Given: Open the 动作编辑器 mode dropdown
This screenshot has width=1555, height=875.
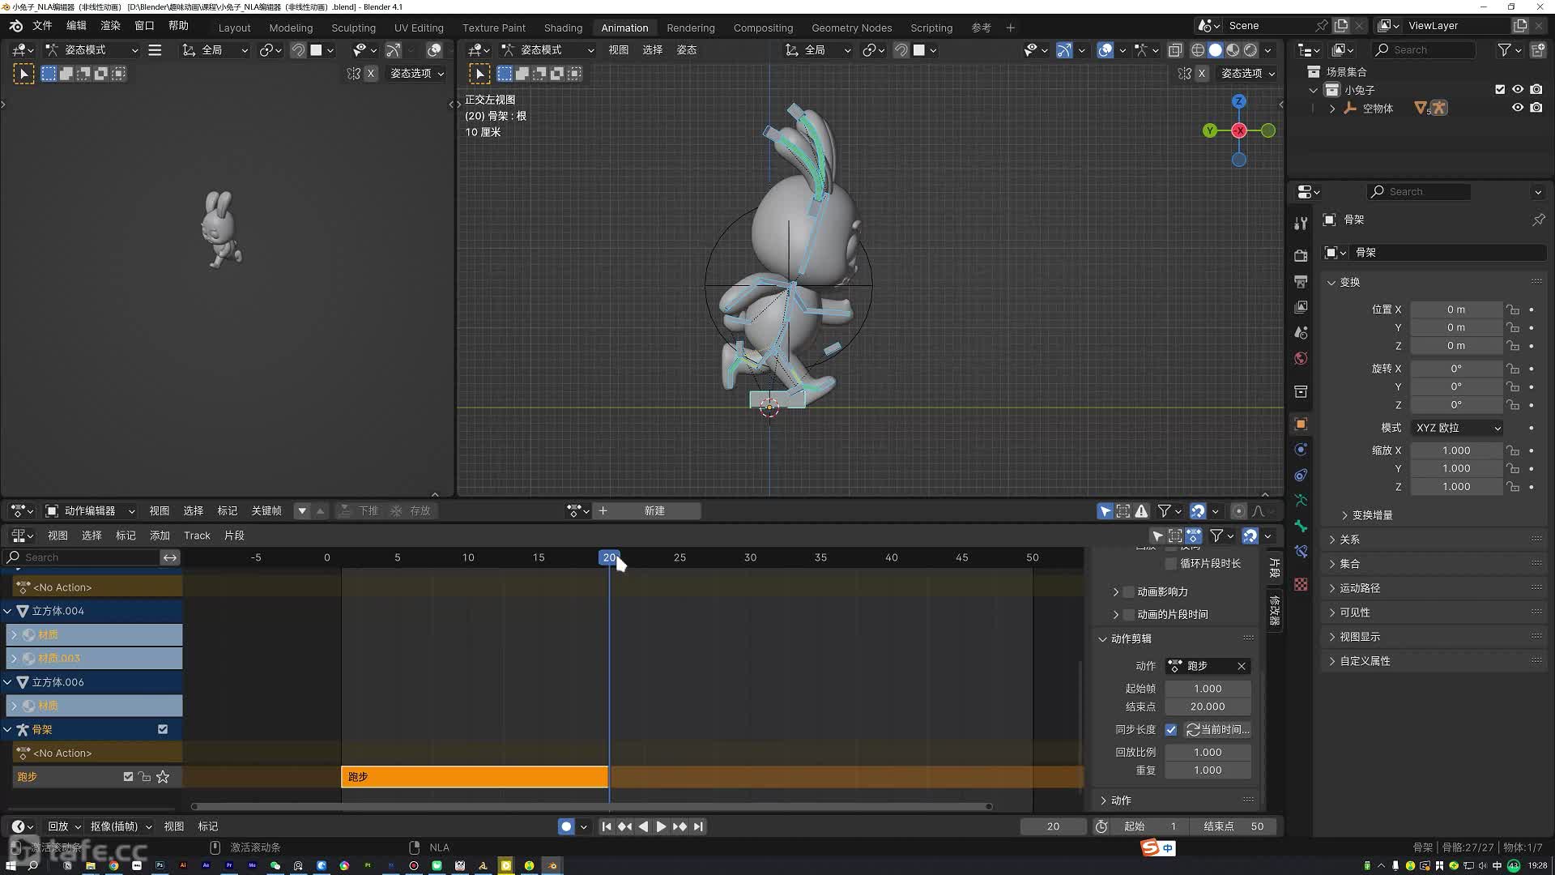Looking at the screenshot, I should pyautogui.click(x=91, y=511).
